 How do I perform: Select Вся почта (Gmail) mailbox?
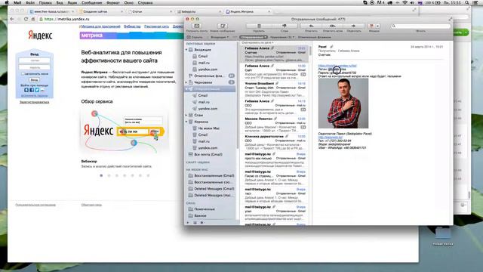[x=208, y=154]
